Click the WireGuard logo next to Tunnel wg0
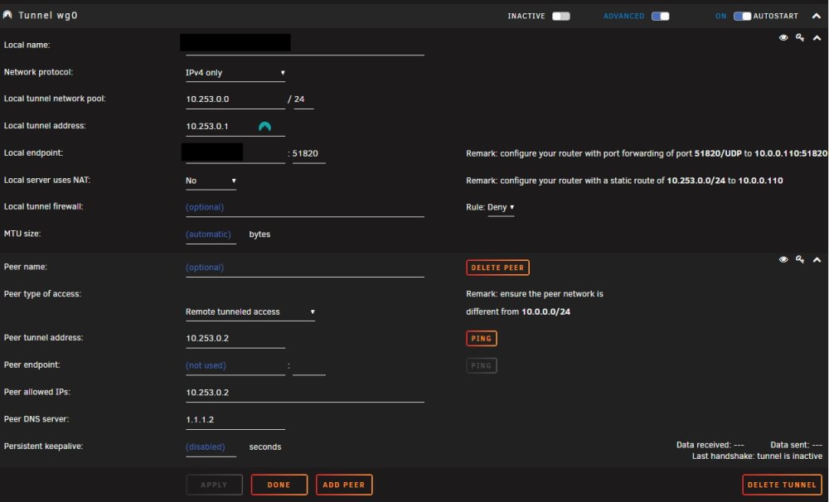829x502 pixels. click(x=7, y=15)
